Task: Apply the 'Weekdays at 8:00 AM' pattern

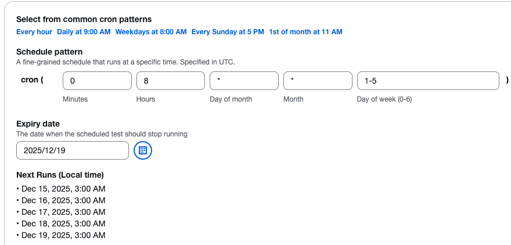Action: [151, 31]
